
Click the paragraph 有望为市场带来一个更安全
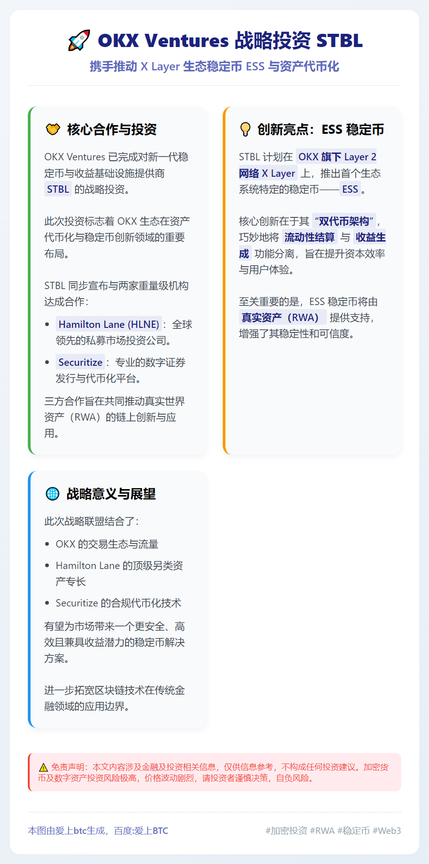coord(115,642)
